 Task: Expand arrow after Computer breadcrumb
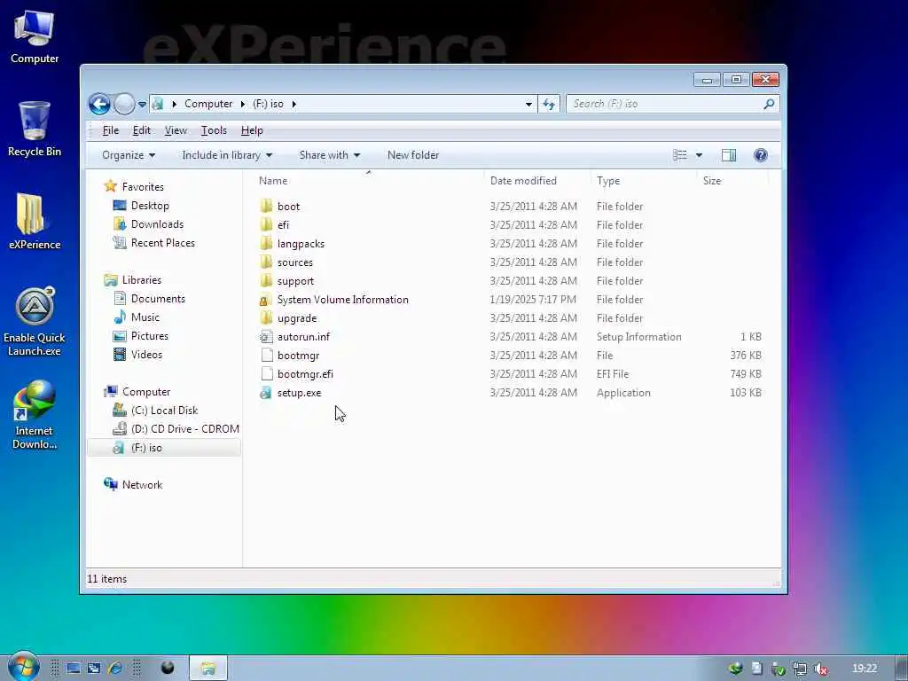coord(243,105)
